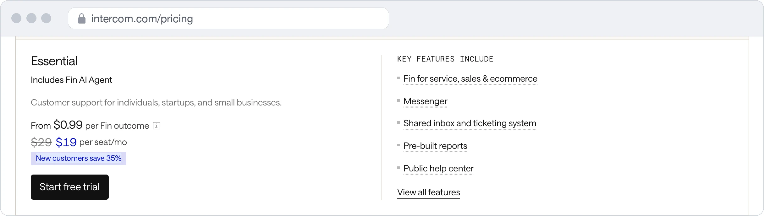This screenshot has width=764, height=216.
Task: Click the Messenger feature link
Action: click(x=425, y=101)
